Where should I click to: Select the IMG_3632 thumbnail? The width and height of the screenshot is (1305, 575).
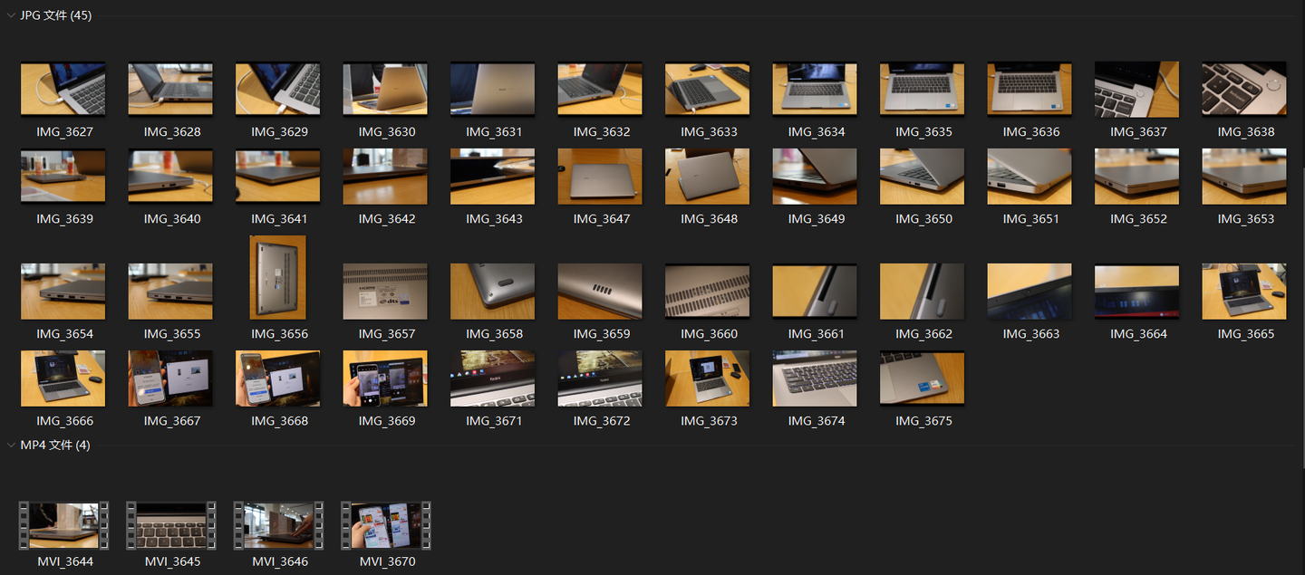(x=600, y=89)
